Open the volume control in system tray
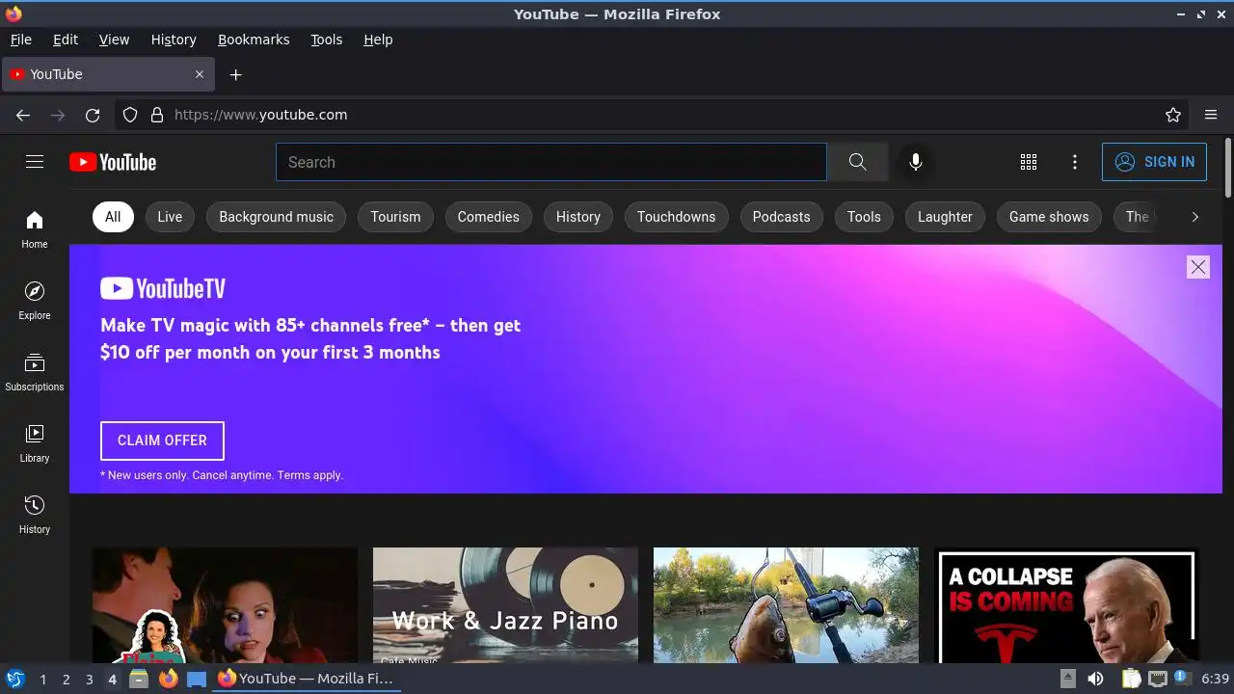Screen dimensions: 1234x694 (x=1095, y=679)
